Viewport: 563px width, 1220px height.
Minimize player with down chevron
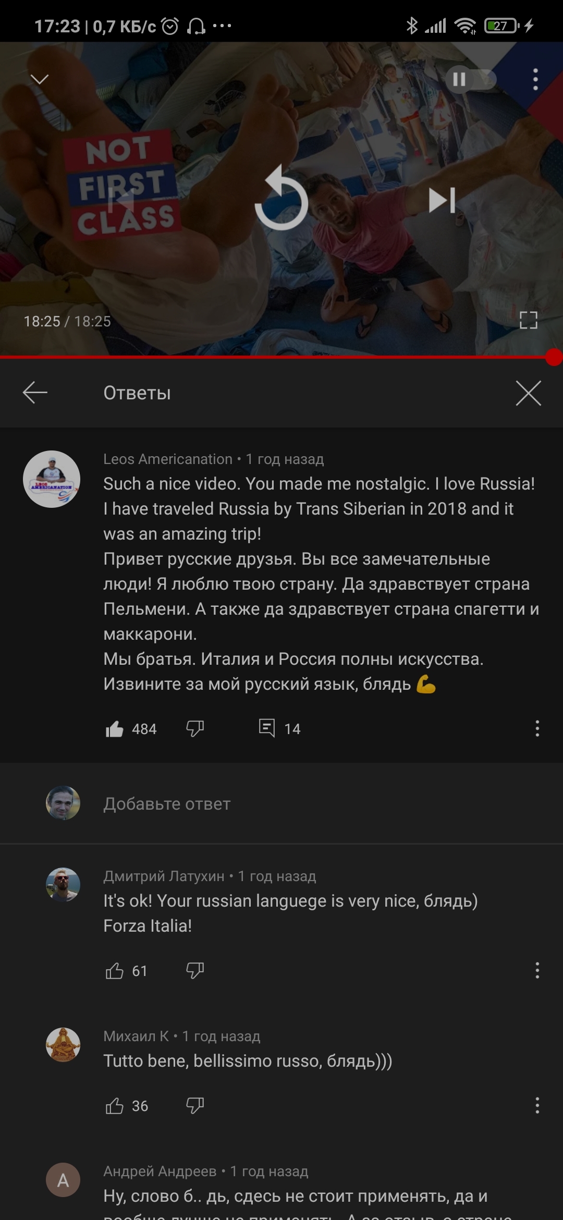[40, 79]
